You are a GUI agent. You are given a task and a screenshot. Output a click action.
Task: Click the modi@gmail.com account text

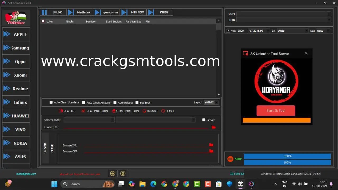(26, 174)
